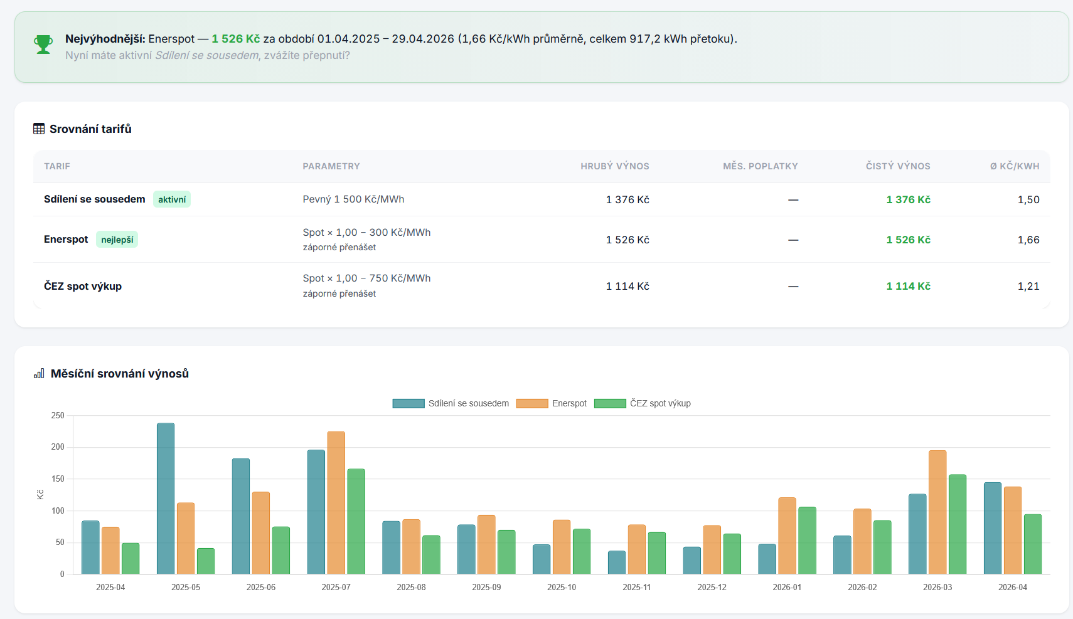Viewport: 1073px width, 619px height.
Task: Click the TARIF column header
Action: [x=57, y=166]
